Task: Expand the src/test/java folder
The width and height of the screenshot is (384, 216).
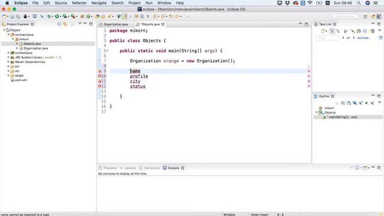Action: click(x=8, y=53)
